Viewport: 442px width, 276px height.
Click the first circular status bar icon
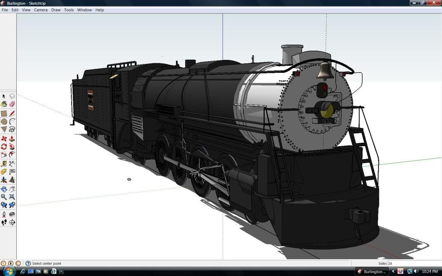(x=3, y=263)
